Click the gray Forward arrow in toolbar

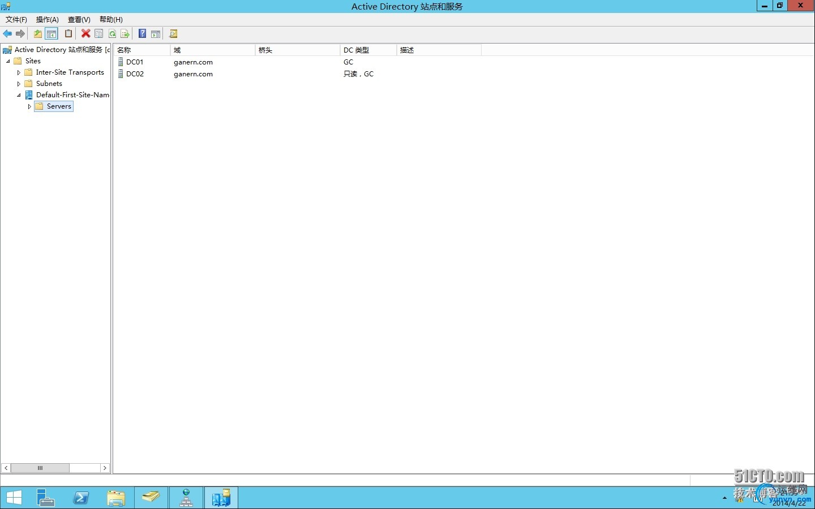20,34
